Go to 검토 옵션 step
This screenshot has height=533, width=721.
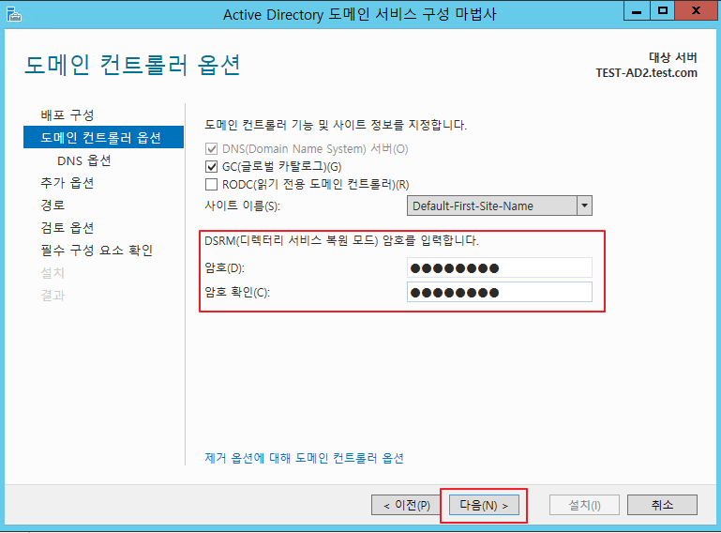pyautogui.click(x=68, y=227)
